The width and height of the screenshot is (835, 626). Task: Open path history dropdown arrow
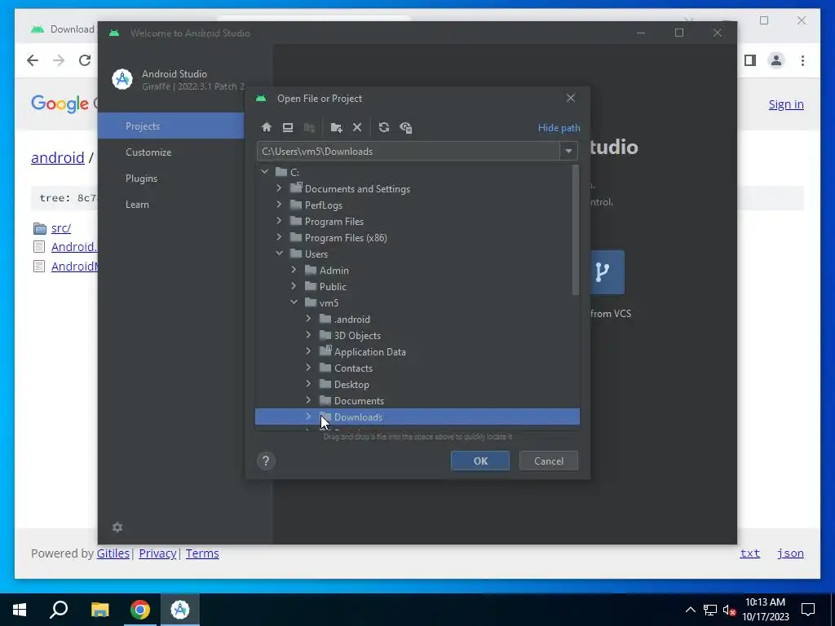(x=568, y=151)
